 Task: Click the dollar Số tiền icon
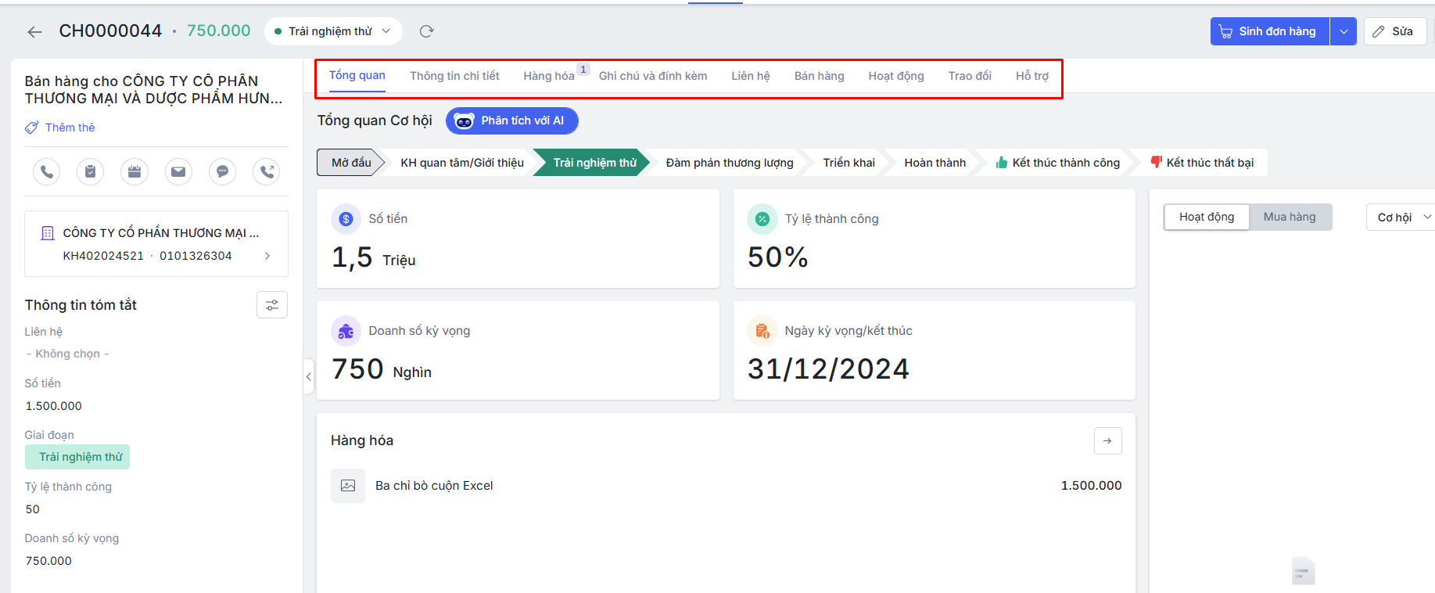(x=346, y=219)
